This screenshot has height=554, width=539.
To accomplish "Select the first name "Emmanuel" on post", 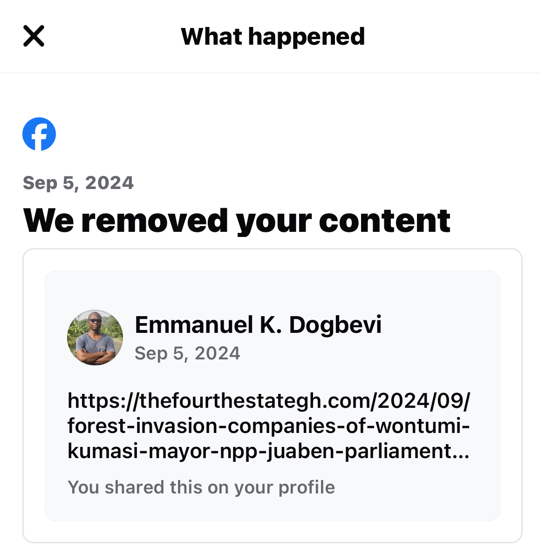I will (194, 324).
